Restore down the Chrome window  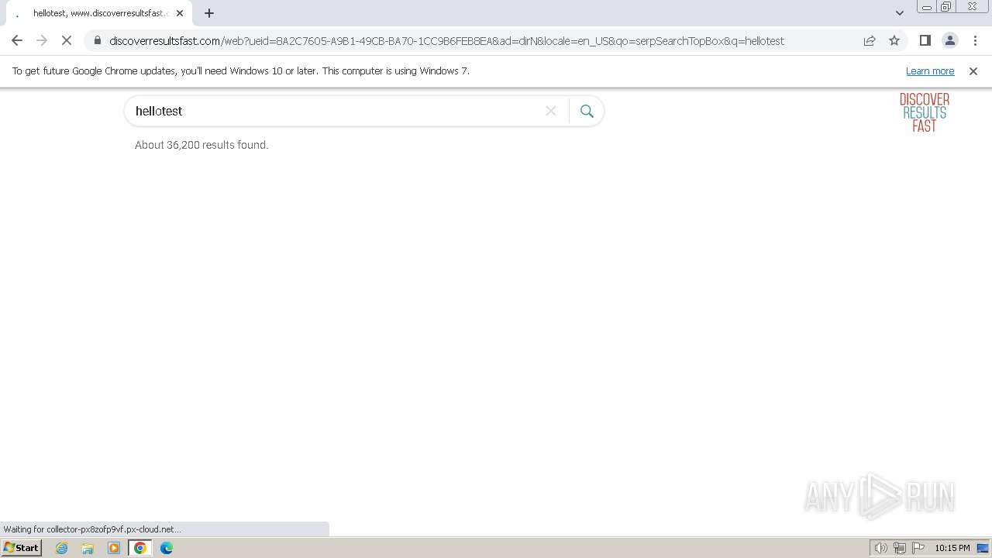click(945, 7)
